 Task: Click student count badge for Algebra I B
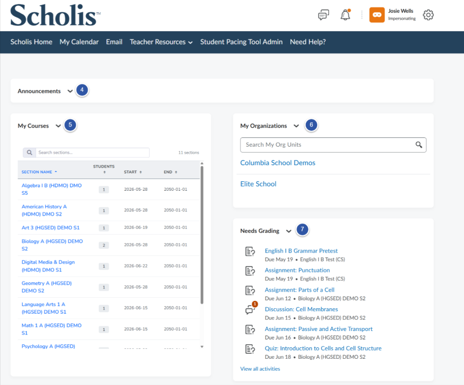[104, 190]
